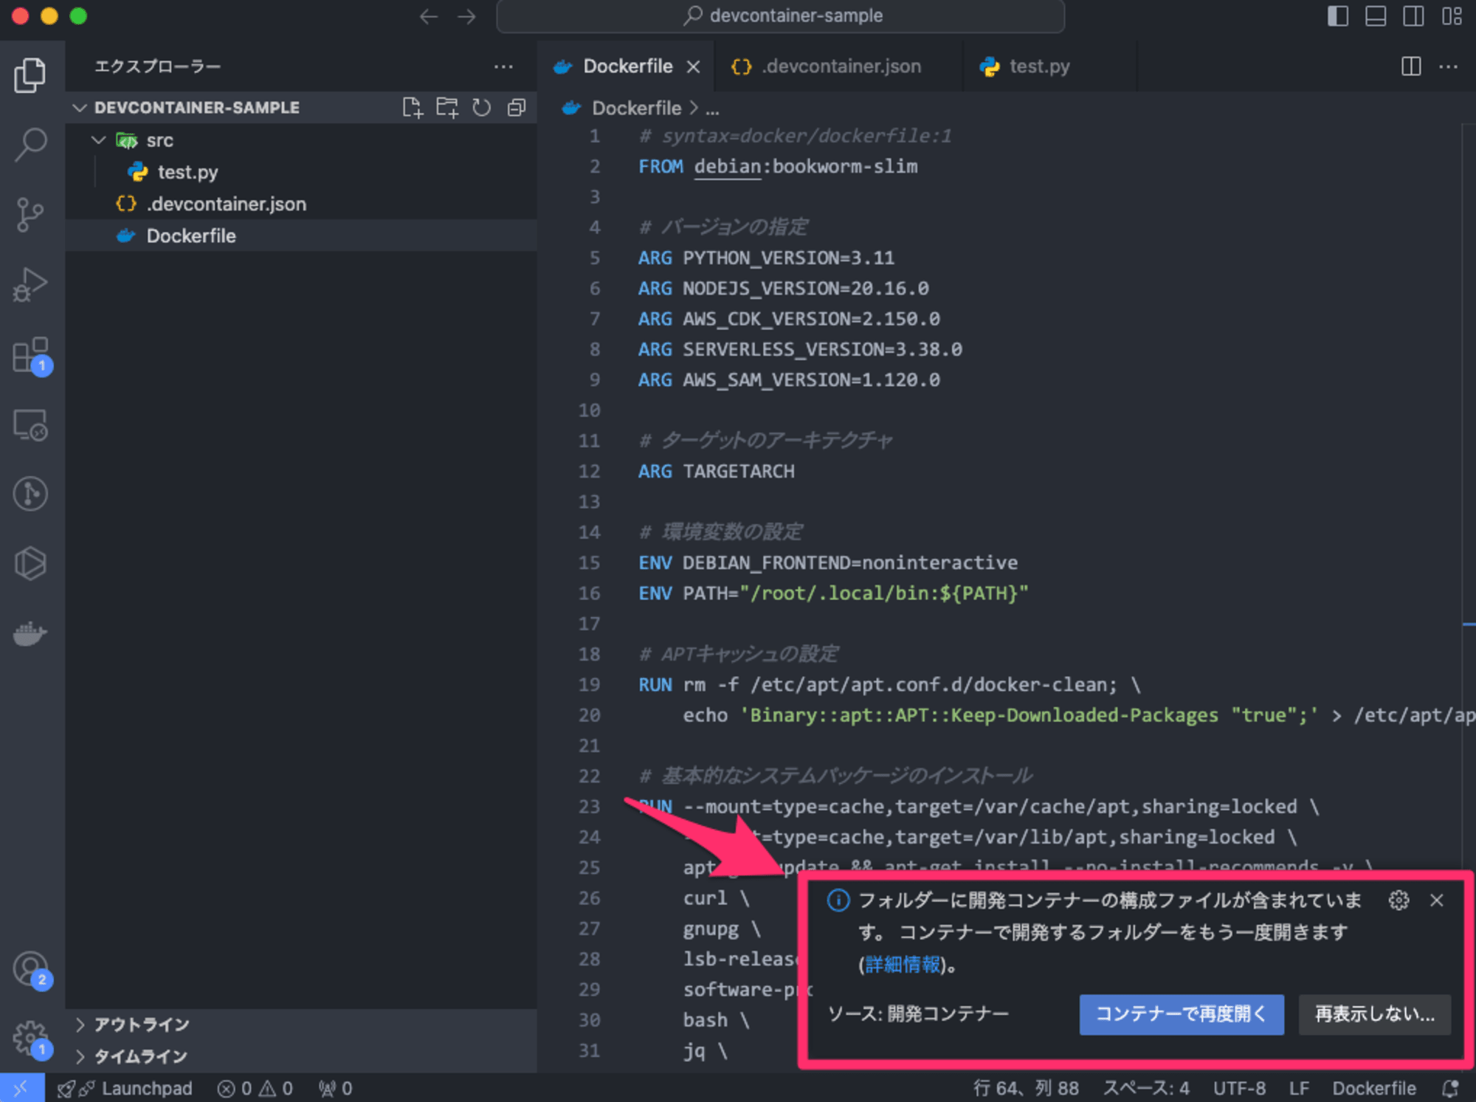Create a new file in explorer
This screenshot has width=1476, height=1102.
click(413, 108)
